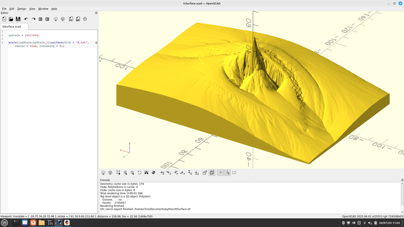Close the Editor panel
Screen dimensions: 404x227
tap(96, 13)
